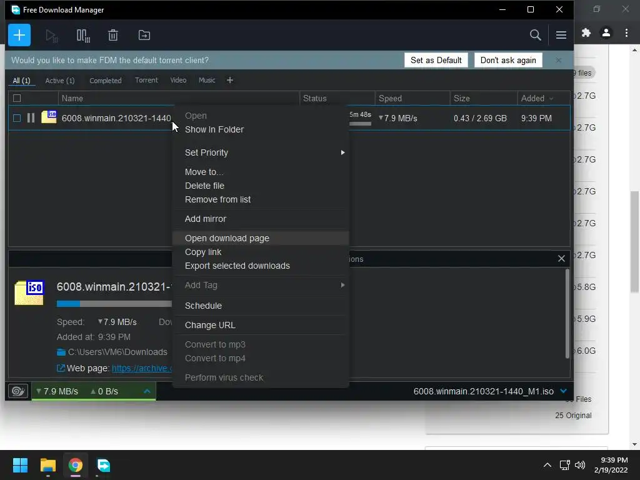640x480 pixels.
Task: Toggle snail mode icon in status bar
Action: coord(18,391)
